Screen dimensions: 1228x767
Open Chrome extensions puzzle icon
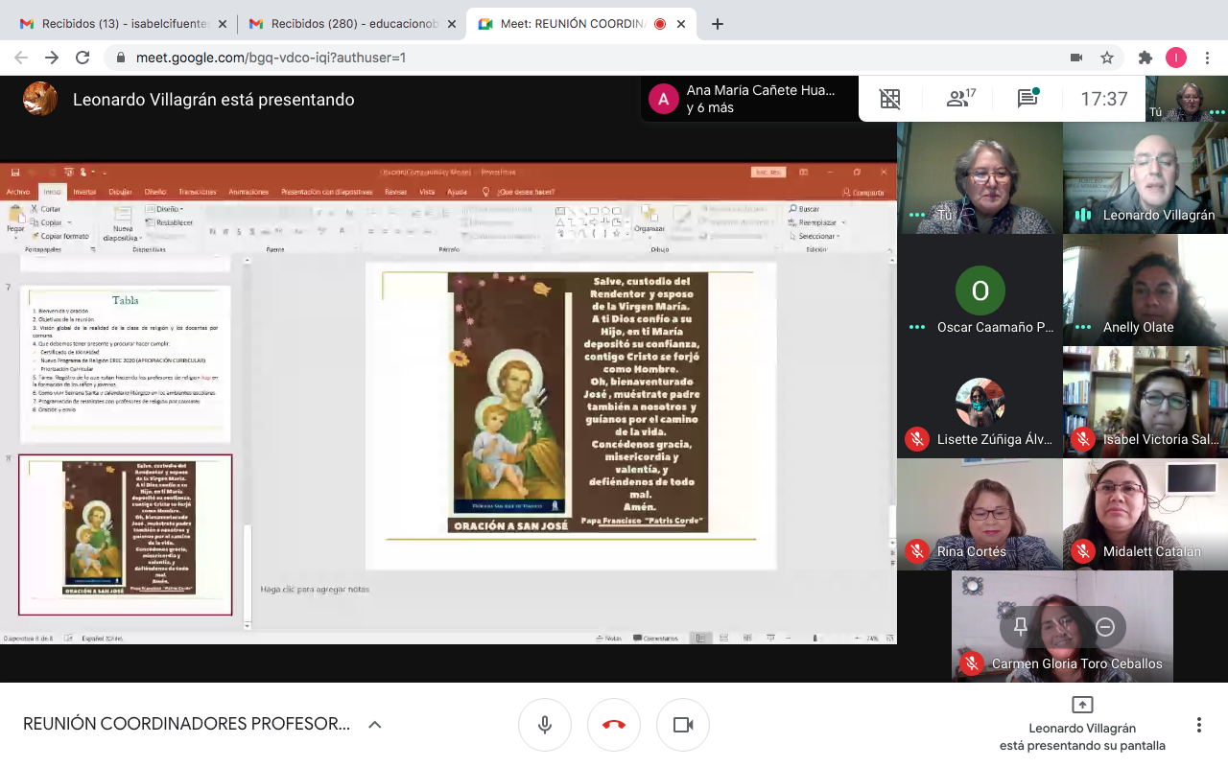click(1145, 58)
